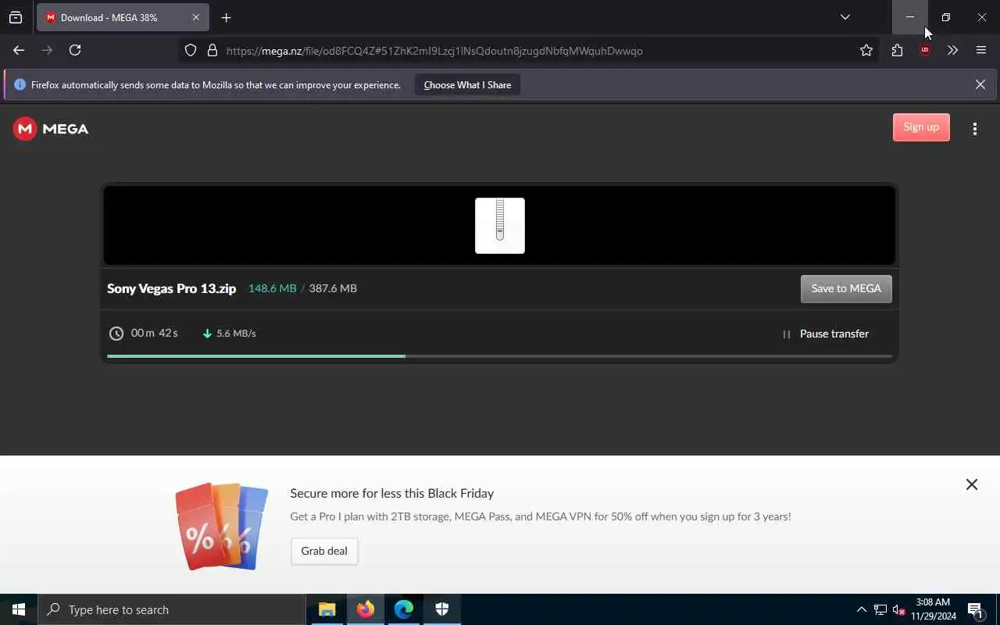
Task: Click Choose What I Share button
Action: pos(467,84)
